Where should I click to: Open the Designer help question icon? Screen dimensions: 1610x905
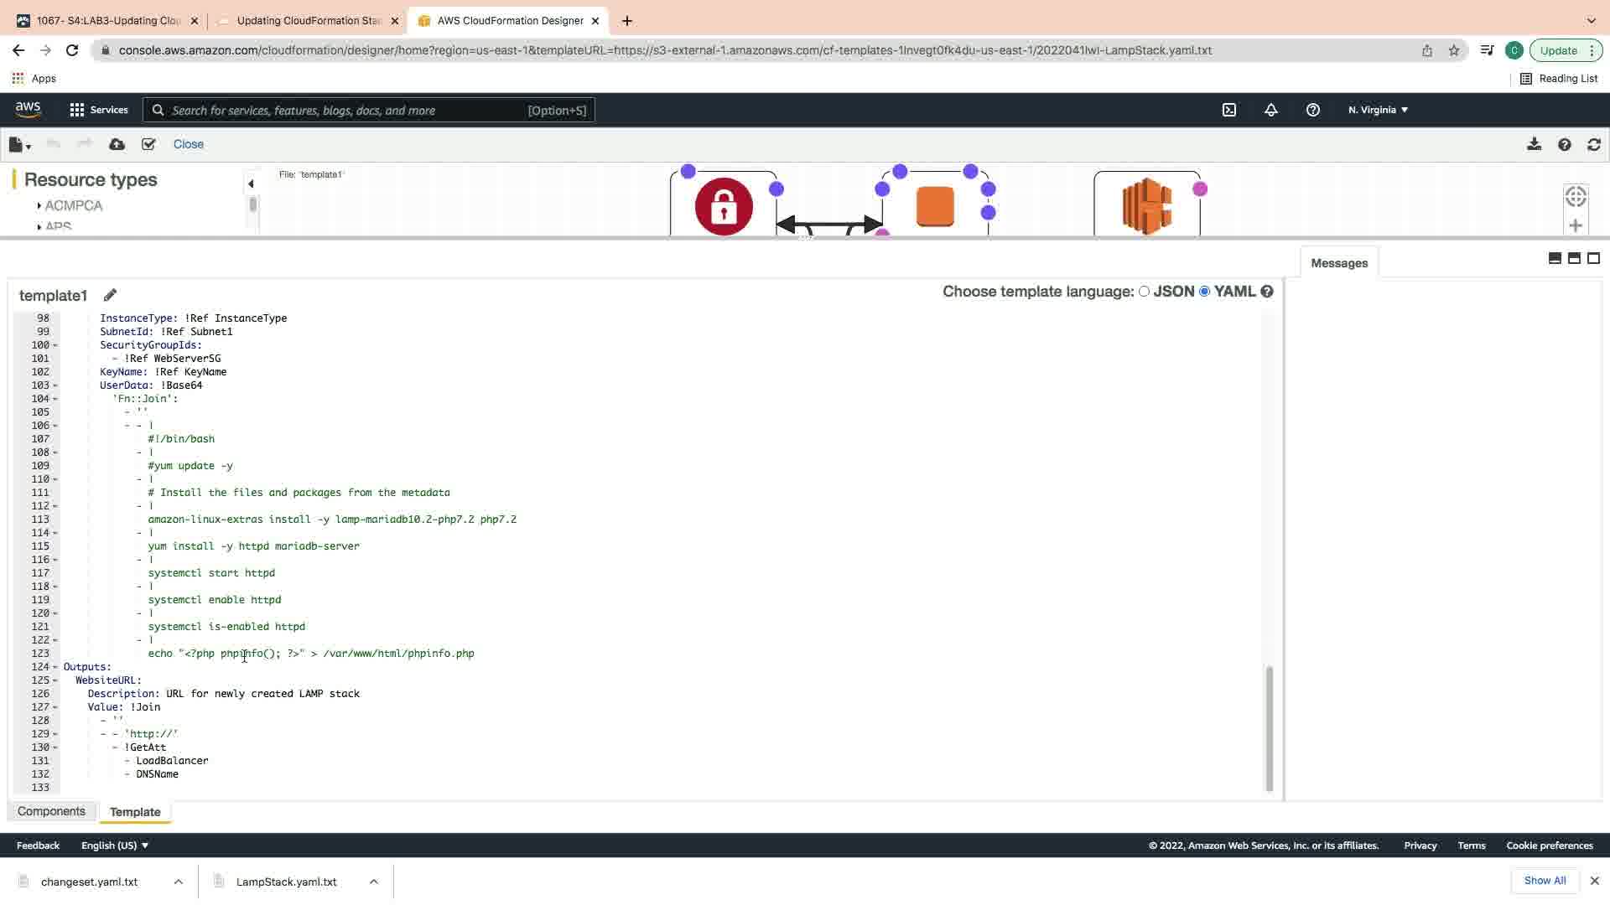[x=1564, y=144]
